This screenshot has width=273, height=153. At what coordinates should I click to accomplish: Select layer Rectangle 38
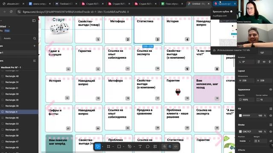point(12,106)
